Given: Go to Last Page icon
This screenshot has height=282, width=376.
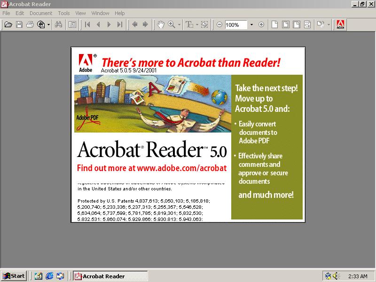Looking at the screenshot, I should point(120,24).
